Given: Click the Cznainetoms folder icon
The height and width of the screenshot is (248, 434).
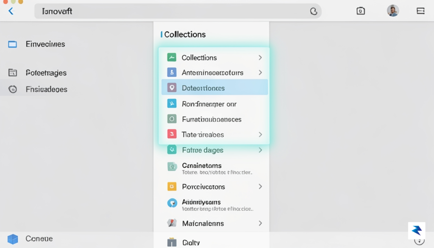Looking at the screenshot, I should (x=172, y=166).
